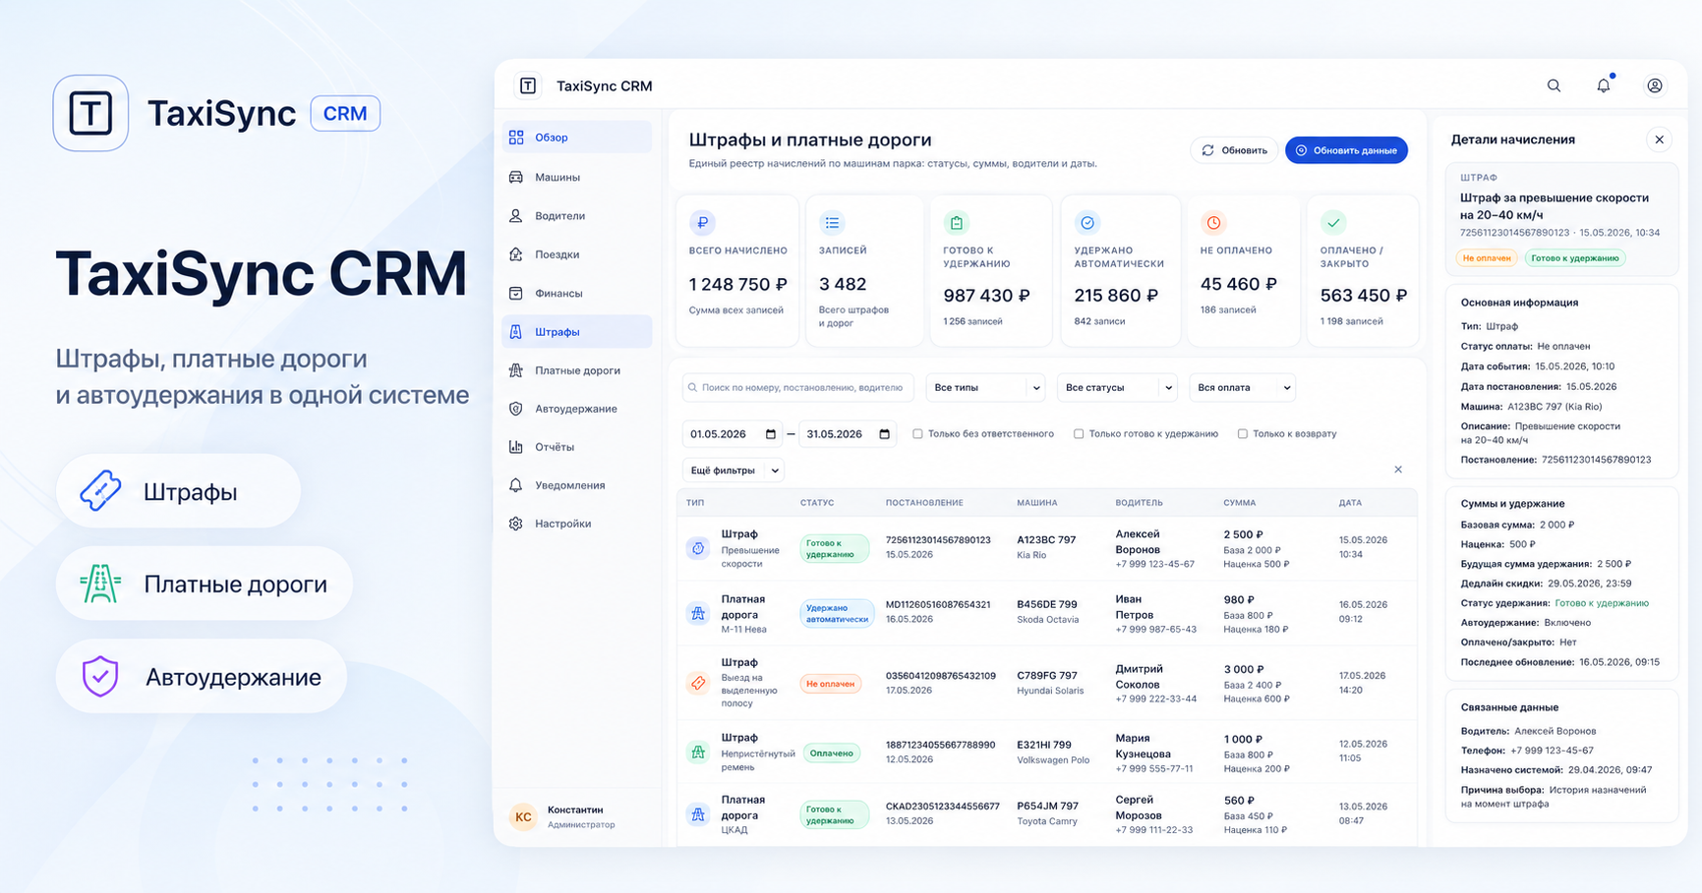Enable Только готово к удержанию checkbox
Screen dimensions: 1702x893
pos(1079,434)
